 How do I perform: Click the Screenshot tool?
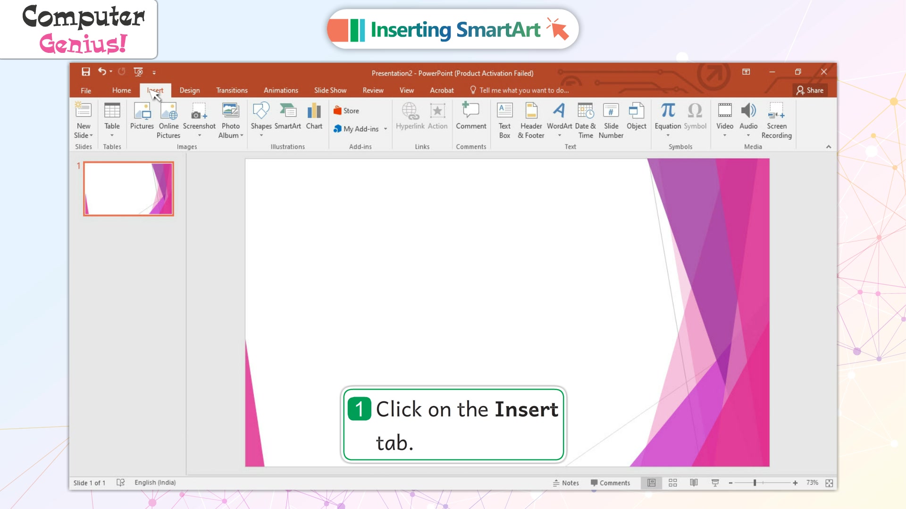pos(199,120)
